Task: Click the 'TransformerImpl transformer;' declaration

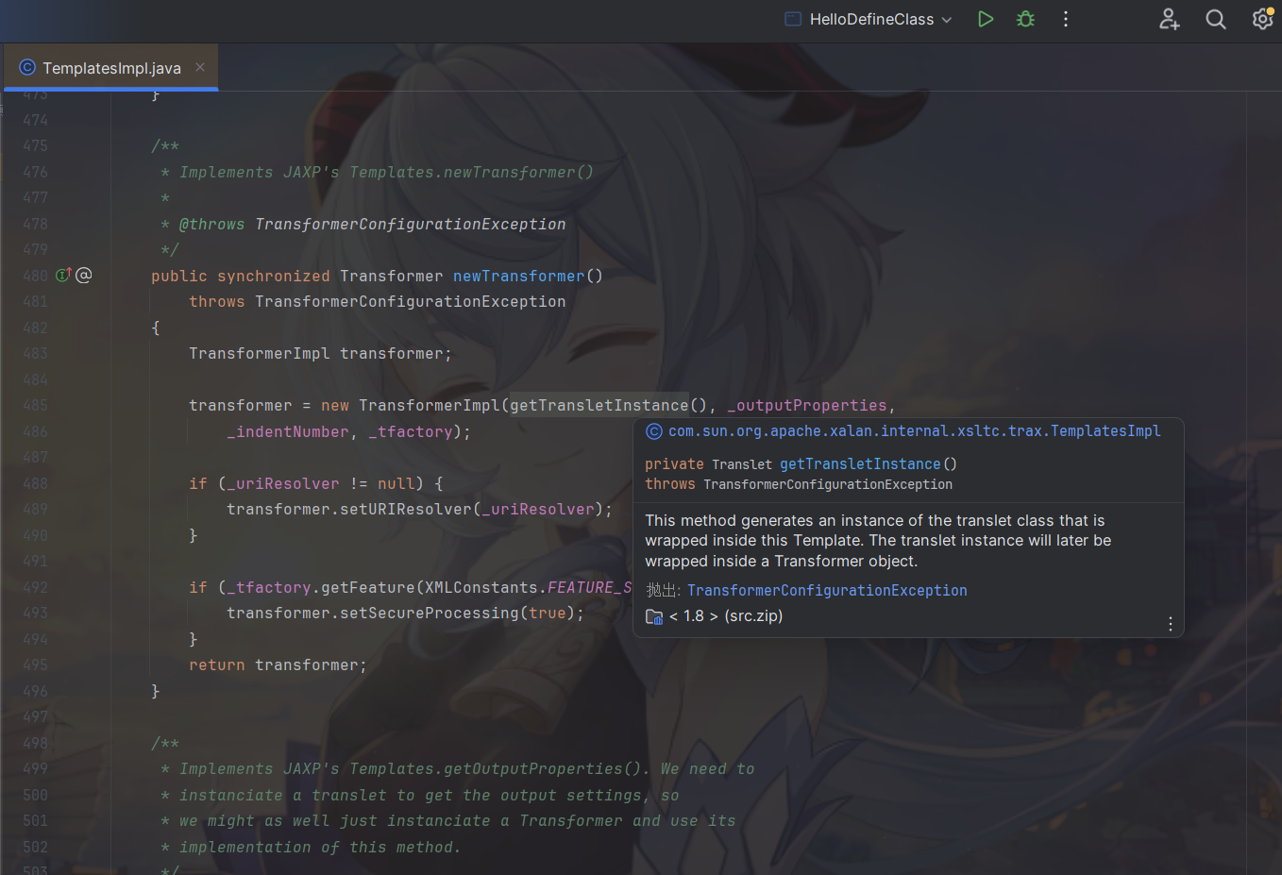Action: click(x=320, y=354)
